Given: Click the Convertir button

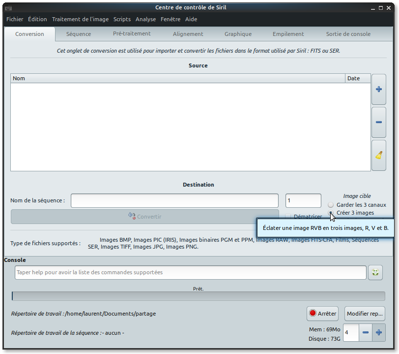Looking at the screenshot, I should [x=145, y=217].
